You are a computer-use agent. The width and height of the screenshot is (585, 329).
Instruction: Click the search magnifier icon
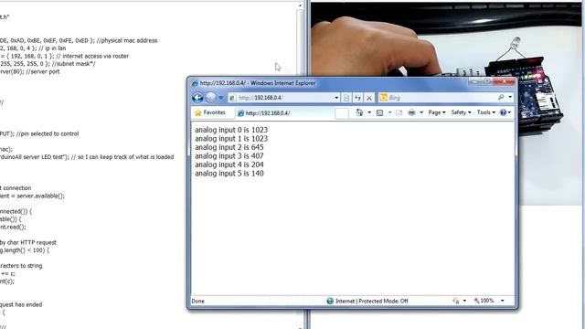pos(501,98)
